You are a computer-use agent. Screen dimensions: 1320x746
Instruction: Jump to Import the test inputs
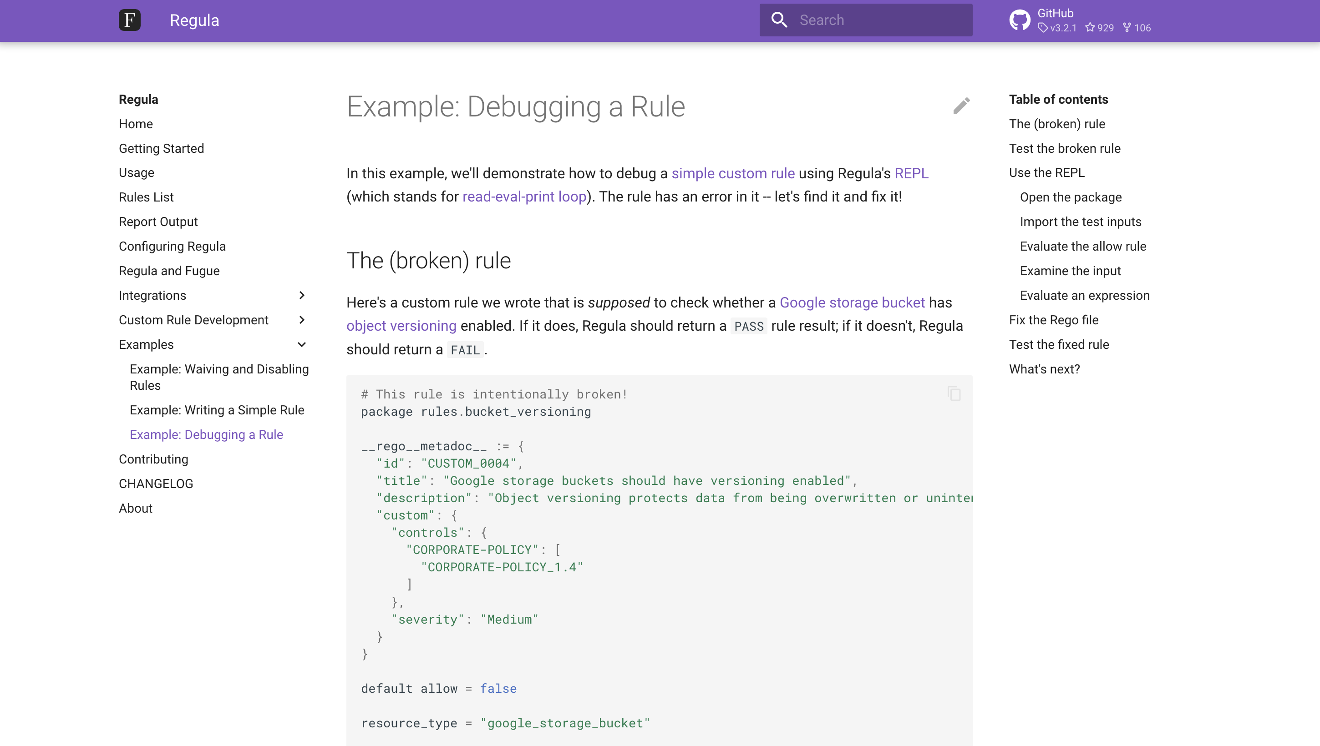coord(1081,222)
